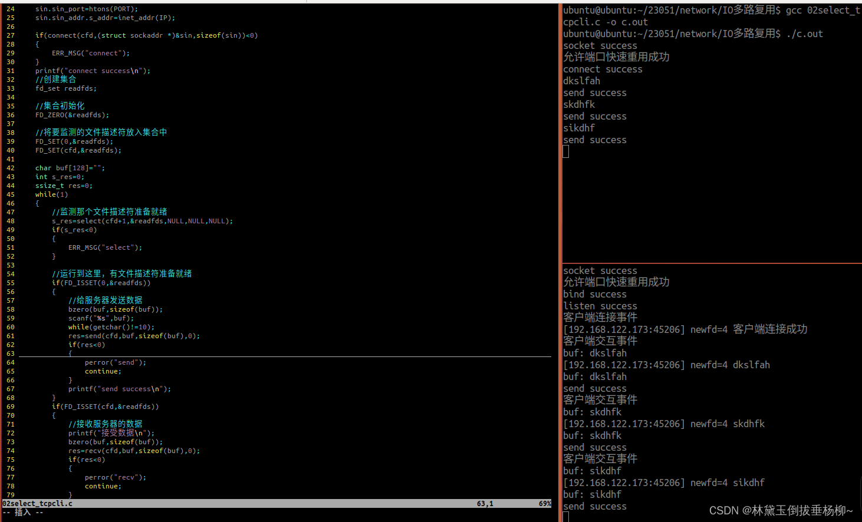Click the 'ERR_MSG("connect");' code line

pyautogui.click(x=91, y=53)
